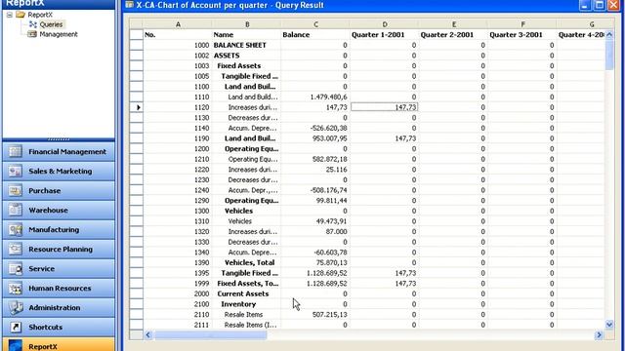
Task: Click the horizontal scrollbar right arrow
Action: (599, 335)
